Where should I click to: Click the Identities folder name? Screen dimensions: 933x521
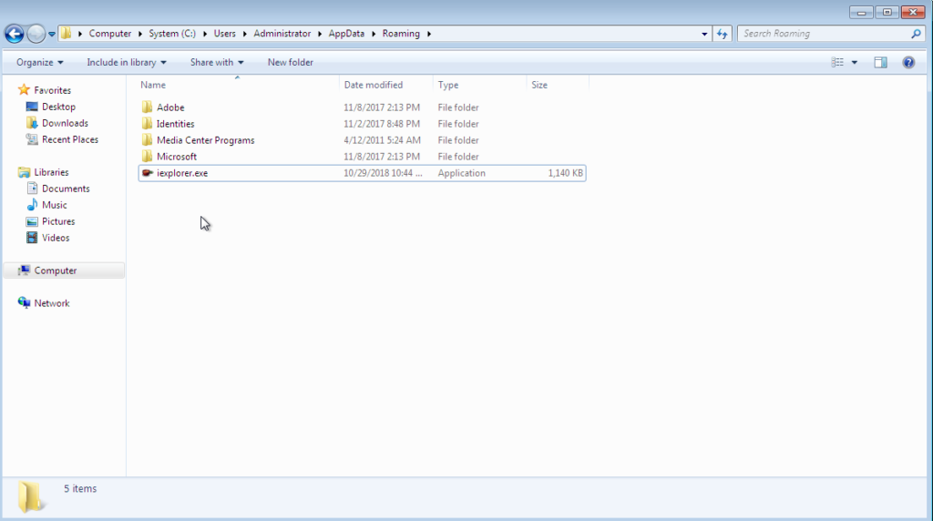(176, 124)
